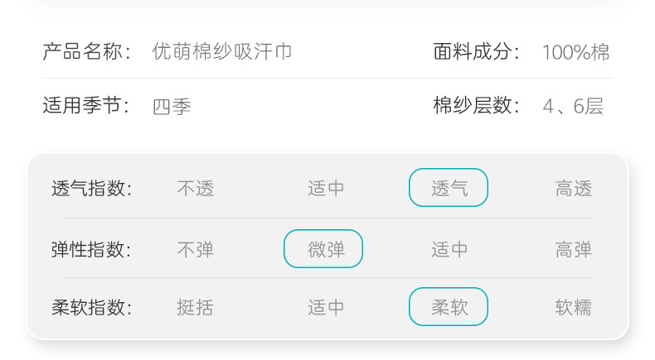
Task: Select the 微弹 elasticity option
Action: click(x=323, y=249)
